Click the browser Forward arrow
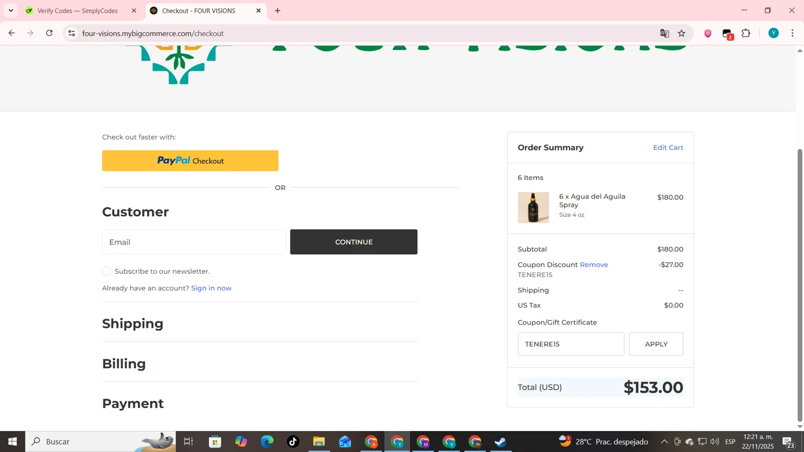This screenshot has width=804, height=452. tap(31, 33)
